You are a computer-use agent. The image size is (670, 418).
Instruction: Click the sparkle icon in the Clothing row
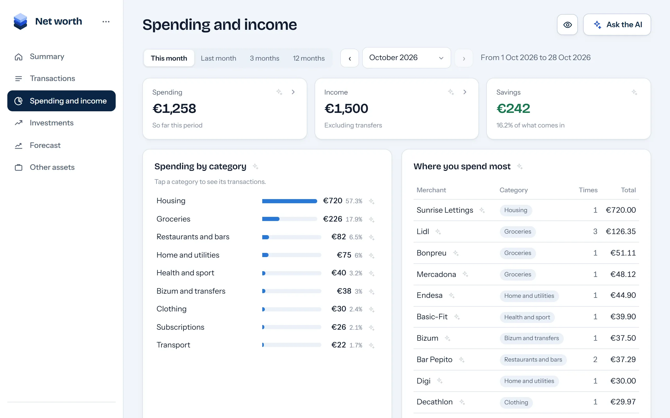[372, 310]
